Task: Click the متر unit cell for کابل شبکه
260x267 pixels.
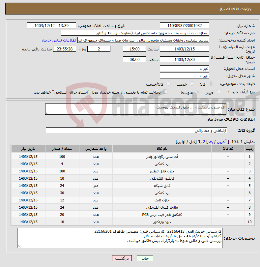Action: [96, 186]
